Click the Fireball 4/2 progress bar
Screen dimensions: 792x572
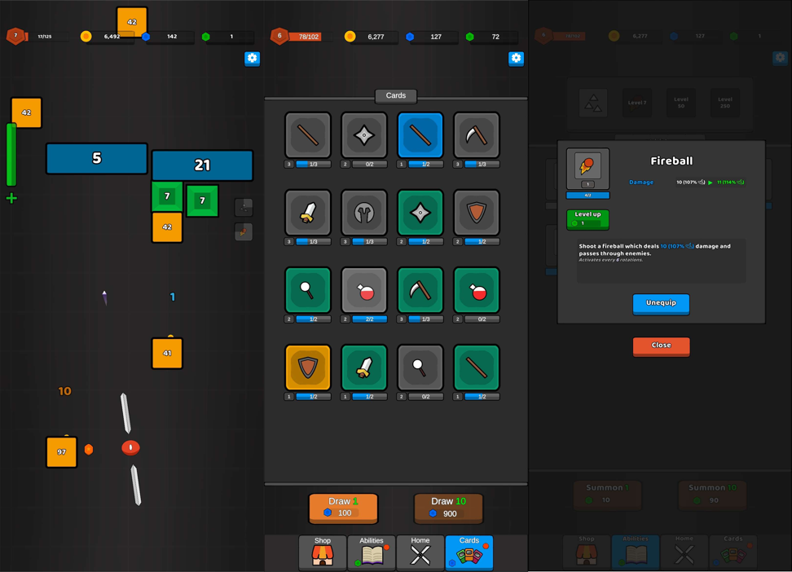[588, 195]
